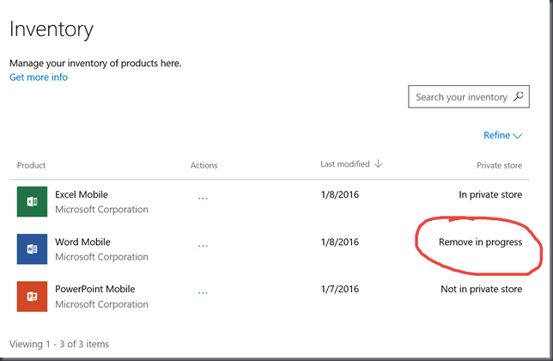
Task: Click the search magnifier icon
Action: [x=518, y=96]
